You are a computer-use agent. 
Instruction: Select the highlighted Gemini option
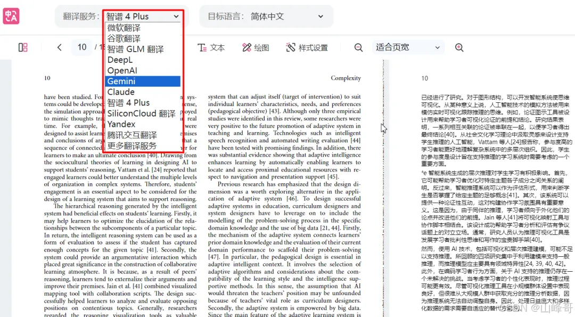143,81
